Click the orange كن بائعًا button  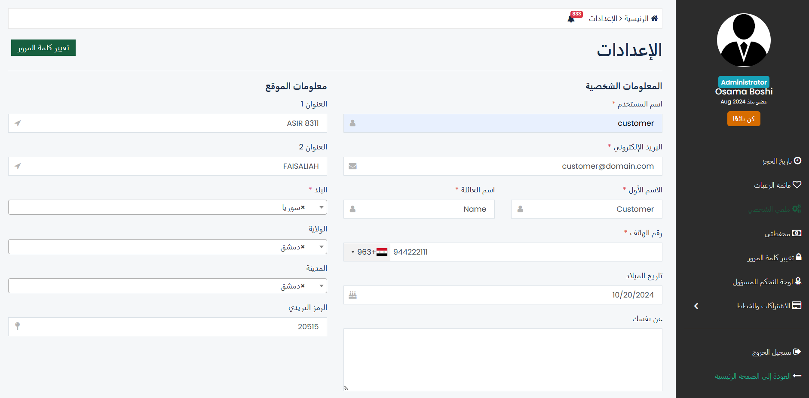(x=744, y=119)
